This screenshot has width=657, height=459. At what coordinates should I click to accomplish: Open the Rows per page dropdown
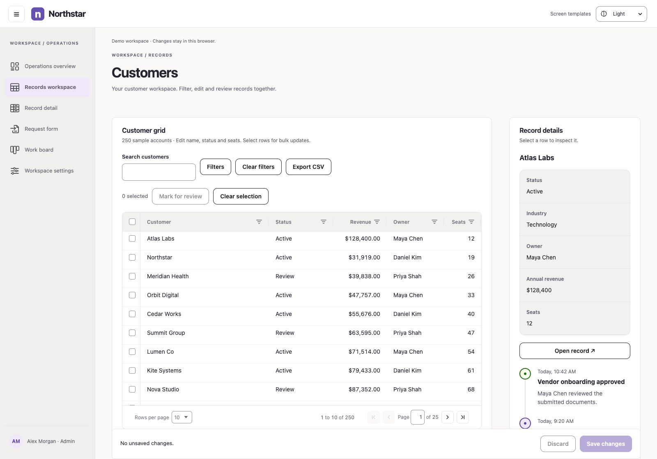coord(182,417)
